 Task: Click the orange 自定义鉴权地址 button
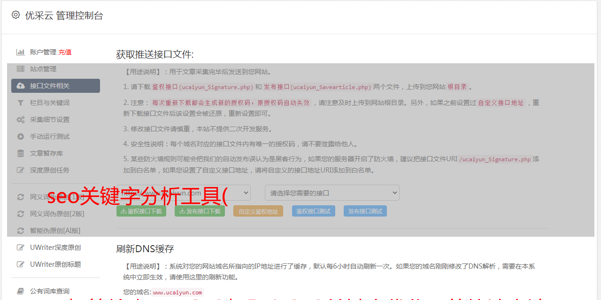pyautogui.click(x=258, y=211)
